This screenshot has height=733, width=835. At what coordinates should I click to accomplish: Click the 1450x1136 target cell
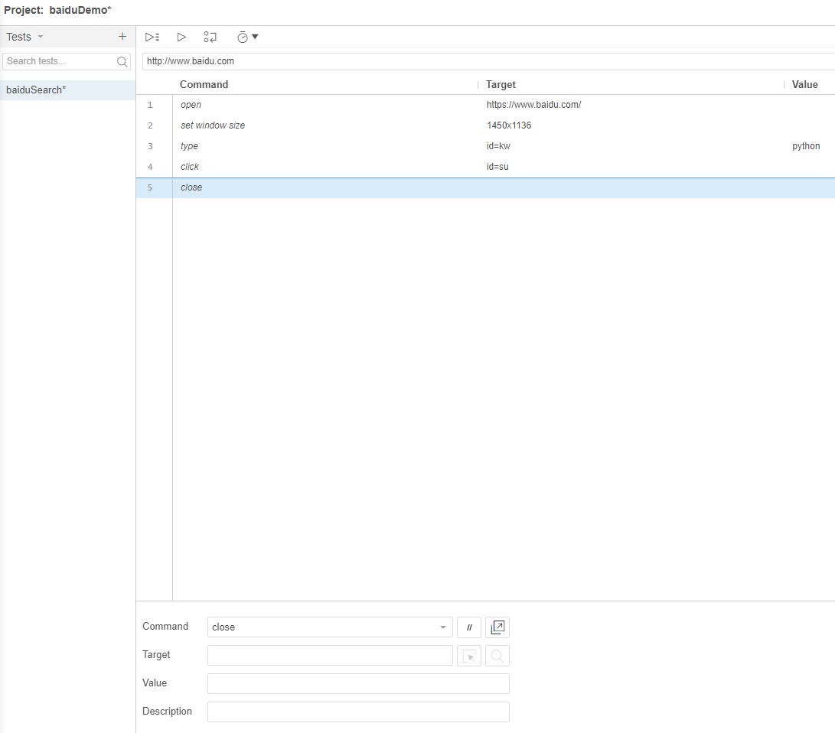click(508, 125)
